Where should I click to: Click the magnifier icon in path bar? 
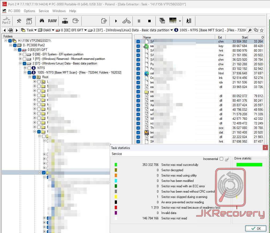point(250,30)
